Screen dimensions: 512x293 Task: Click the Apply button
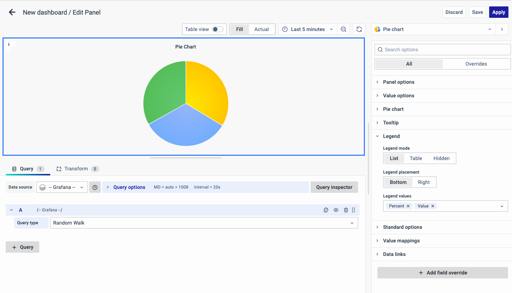click(498, 12)
